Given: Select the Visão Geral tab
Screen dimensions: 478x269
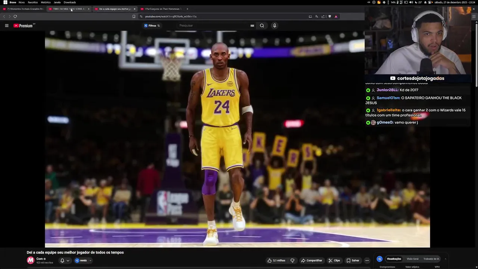Looking at the screenshot, I should 413,259.
